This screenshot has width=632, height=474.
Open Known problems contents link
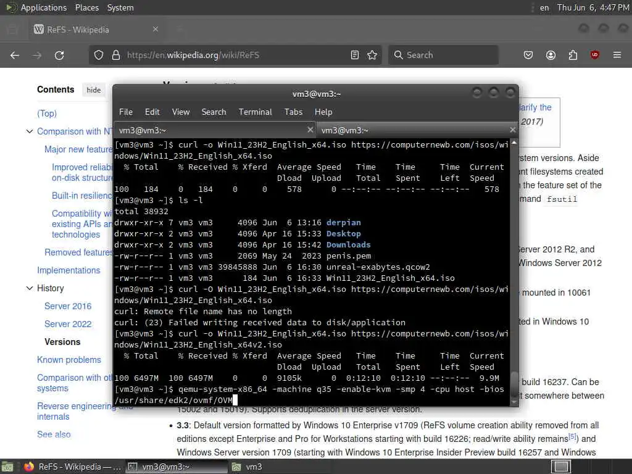[69, 360]
